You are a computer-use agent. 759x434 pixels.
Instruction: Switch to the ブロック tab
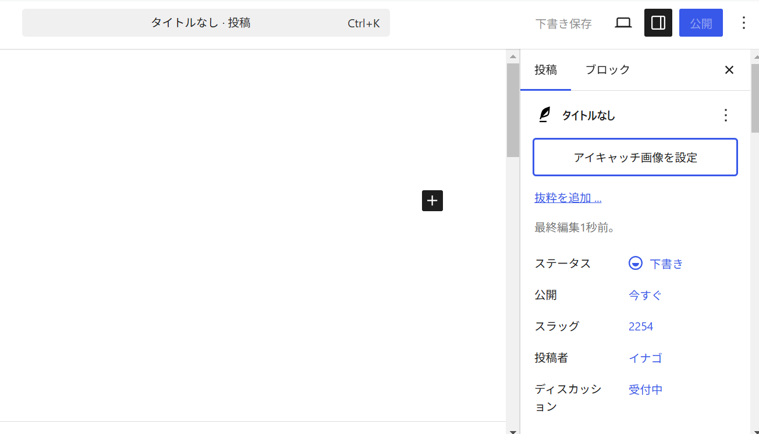607,70
